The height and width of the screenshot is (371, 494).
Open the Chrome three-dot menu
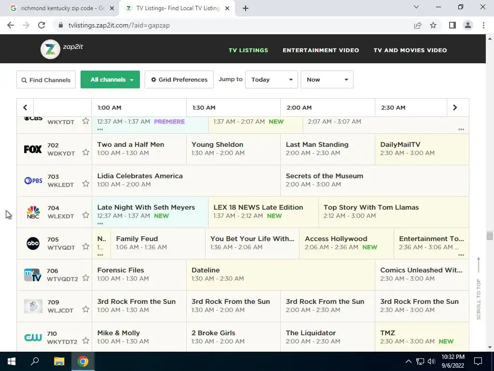click(x=483, y=25)
